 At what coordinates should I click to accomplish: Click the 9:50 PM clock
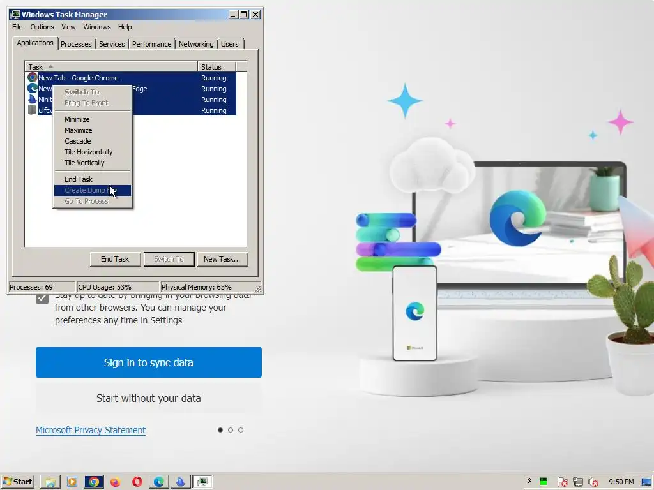[621, 482]
